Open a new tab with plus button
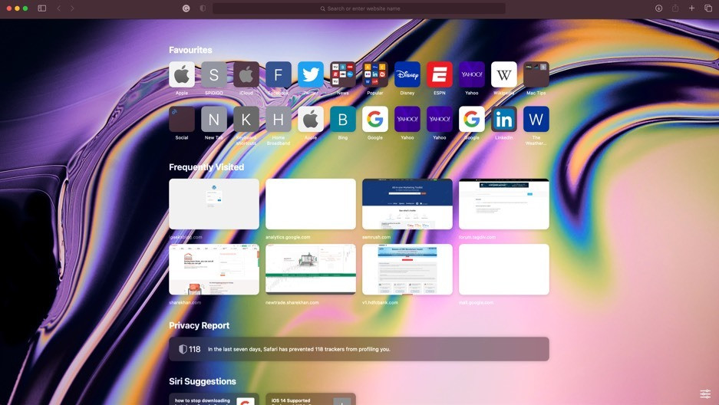Screen dimensions: 719x405 [x=691, y=8]
